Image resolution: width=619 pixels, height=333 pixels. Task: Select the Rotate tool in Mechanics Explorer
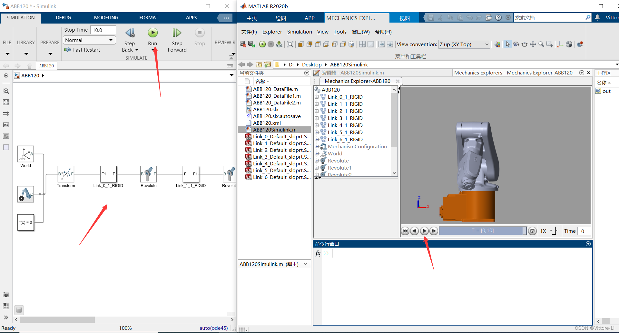[x=515, y=44]
